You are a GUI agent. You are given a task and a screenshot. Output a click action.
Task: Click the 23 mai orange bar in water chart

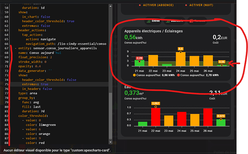click(169, 121)
